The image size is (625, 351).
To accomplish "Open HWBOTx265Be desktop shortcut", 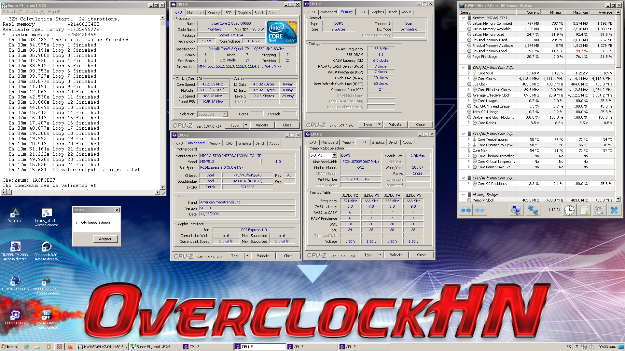I will (46, 285).
